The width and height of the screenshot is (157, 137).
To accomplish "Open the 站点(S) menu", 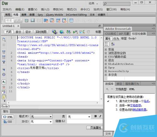I will [x=98, y=9].
